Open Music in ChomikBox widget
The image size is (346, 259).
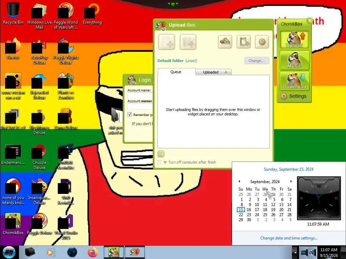pos(294,60)
